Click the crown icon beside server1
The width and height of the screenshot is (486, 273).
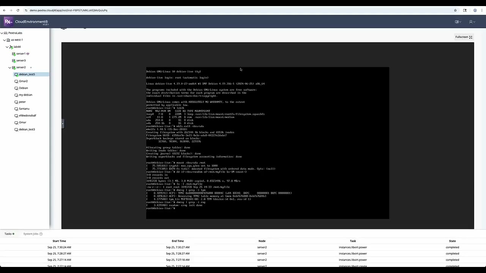point(28,53)
